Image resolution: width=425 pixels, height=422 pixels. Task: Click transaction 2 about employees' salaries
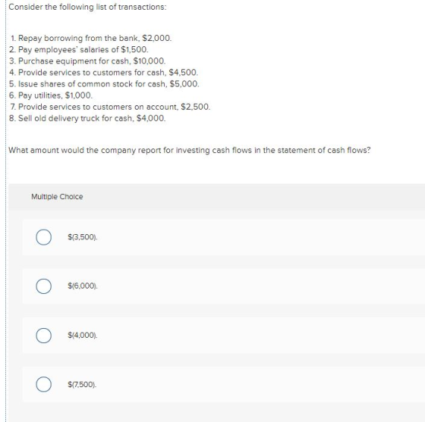point(79,50)
